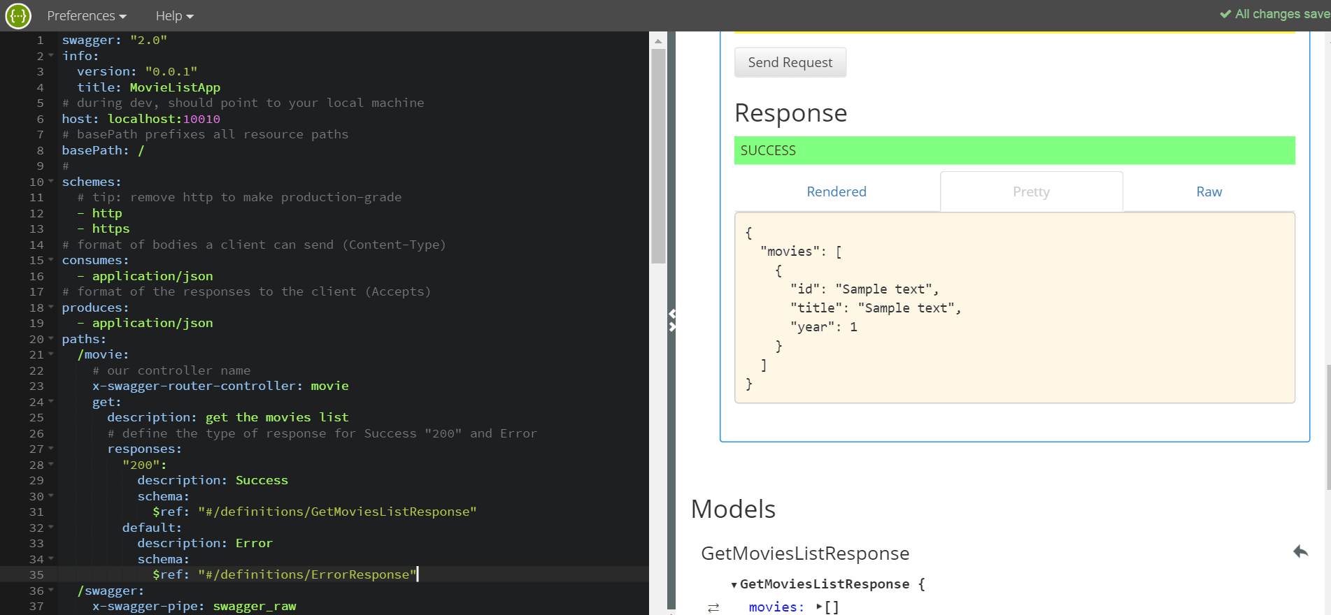The width and height of the screenshot is (1331, 615).
Task: Fold the consumes block at line 15
Action: pos(51,260)
